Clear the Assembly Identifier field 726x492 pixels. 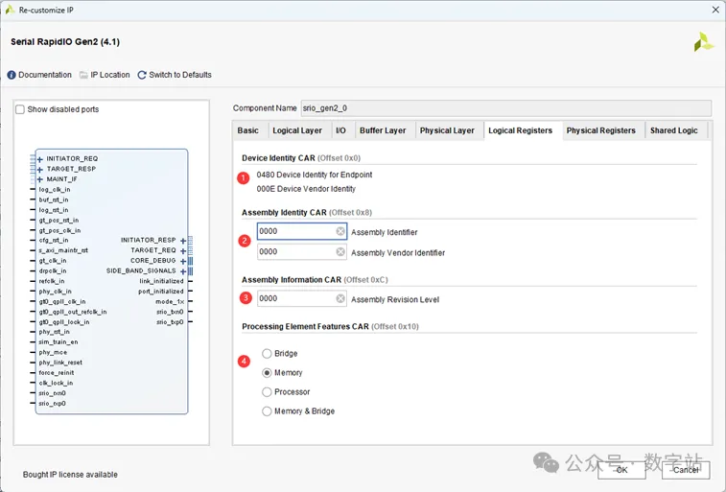[340, 231]
